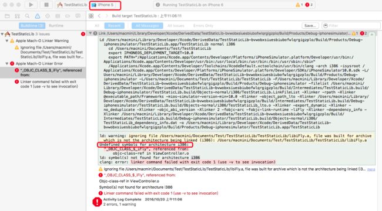Click the toolbar error indicator showing 2
Viewport: 382px width, 211px height.
[x=309, y=5]
